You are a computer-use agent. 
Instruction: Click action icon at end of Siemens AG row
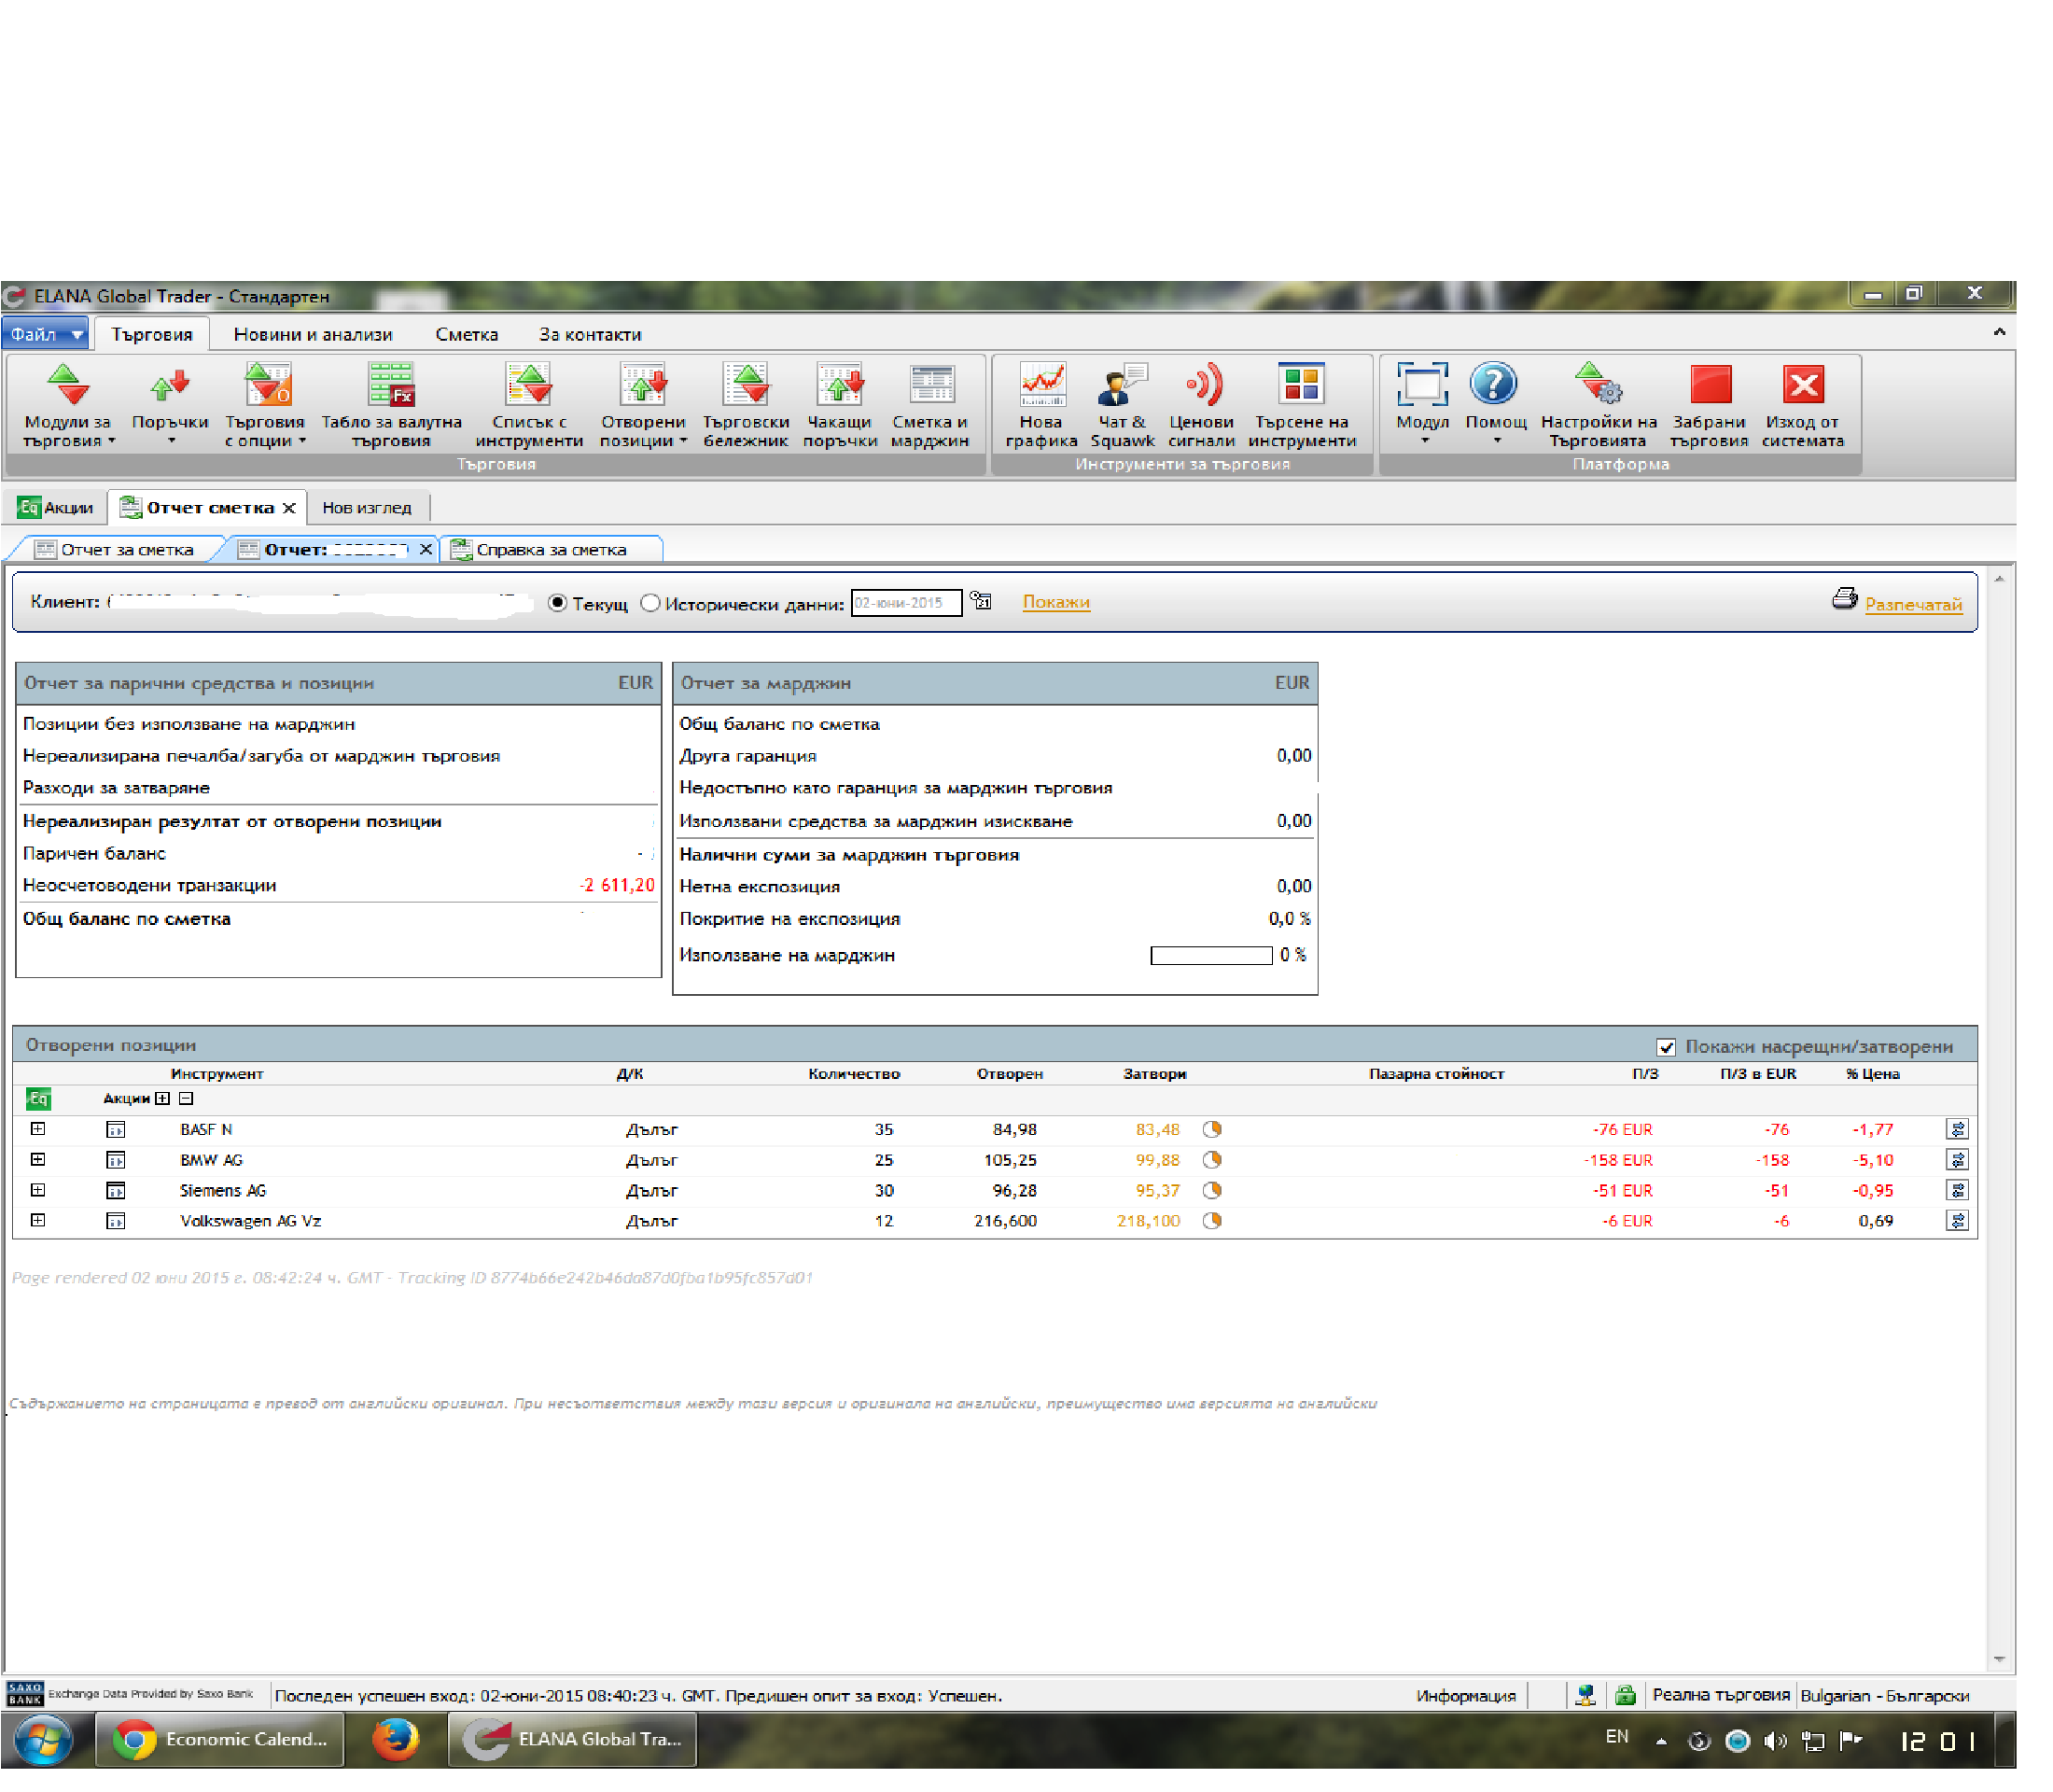tap(1957, 1190)
